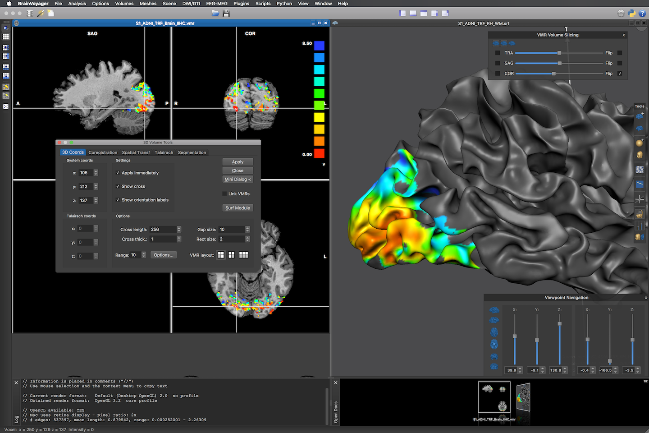Click the golden head icon without plus in Tools
Viewport: 649px width, 433px height.
pyautogui.click(x=640, y=155)
